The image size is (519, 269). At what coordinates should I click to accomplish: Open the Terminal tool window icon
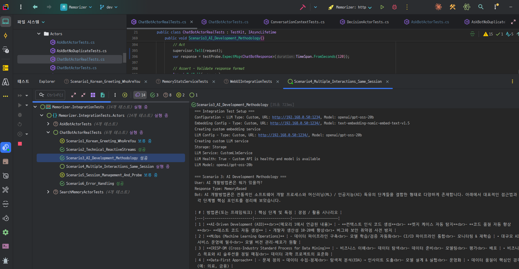(x=5, y=246)
